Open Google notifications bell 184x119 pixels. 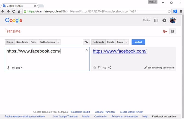[x=164, y=20]
